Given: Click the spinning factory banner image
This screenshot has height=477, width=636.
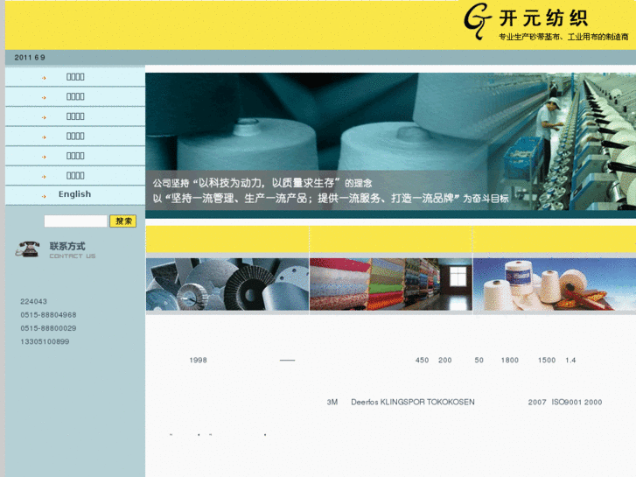Looking at the screenshot, I should click(x=390, y=141).
